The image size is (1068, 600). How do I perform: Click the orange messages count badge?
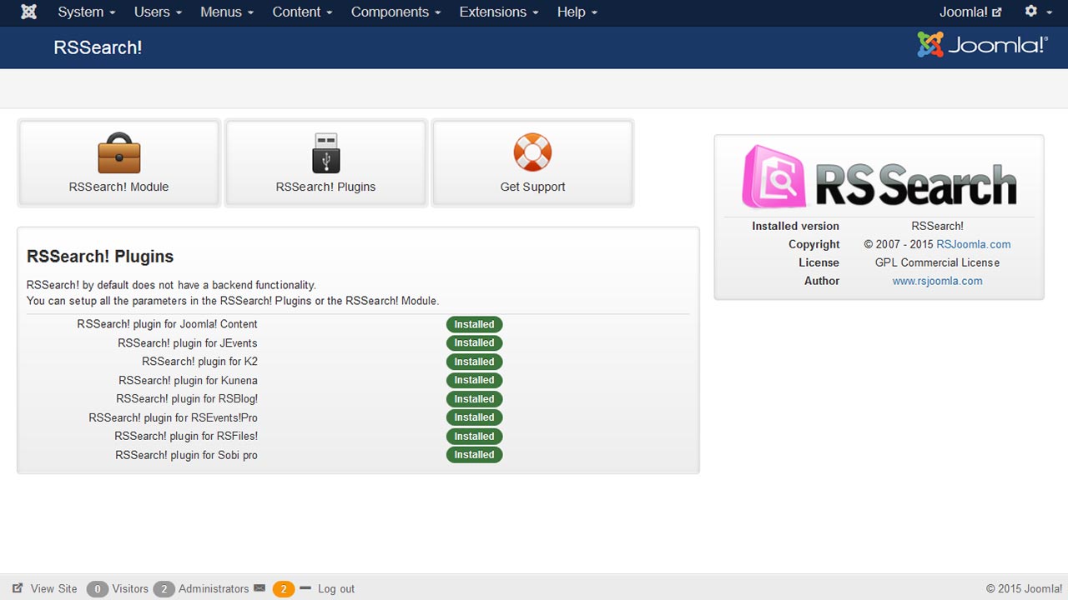pos(284,589)
